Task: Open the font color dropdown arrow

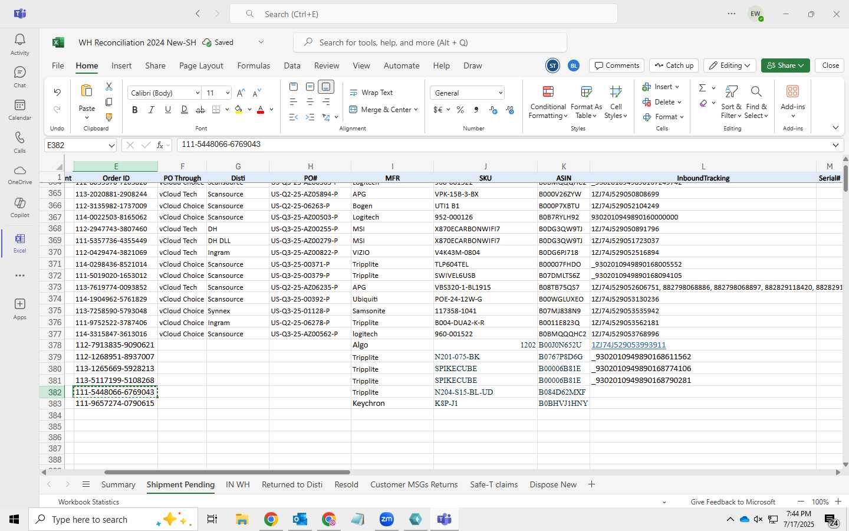Action: [x=271, y=110]
